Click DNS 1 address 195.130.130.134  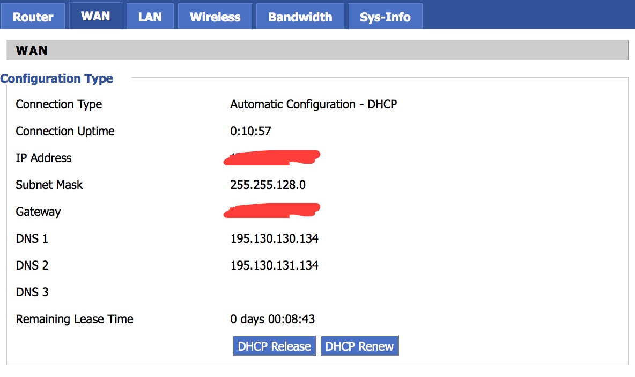click(275, 238)
